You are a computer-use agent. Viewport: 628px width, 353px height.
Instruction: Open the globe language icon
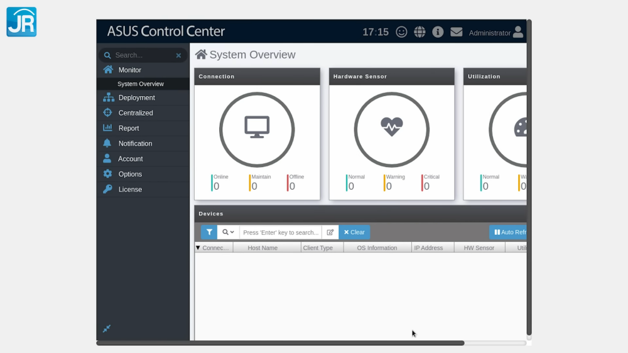pos(420,32)
